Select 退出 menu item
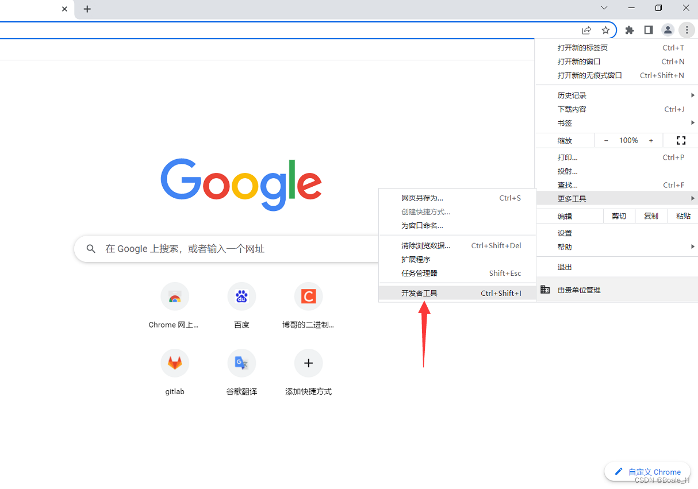The height and width of the screenshot is (489, 698). click(x=616, y=267)
